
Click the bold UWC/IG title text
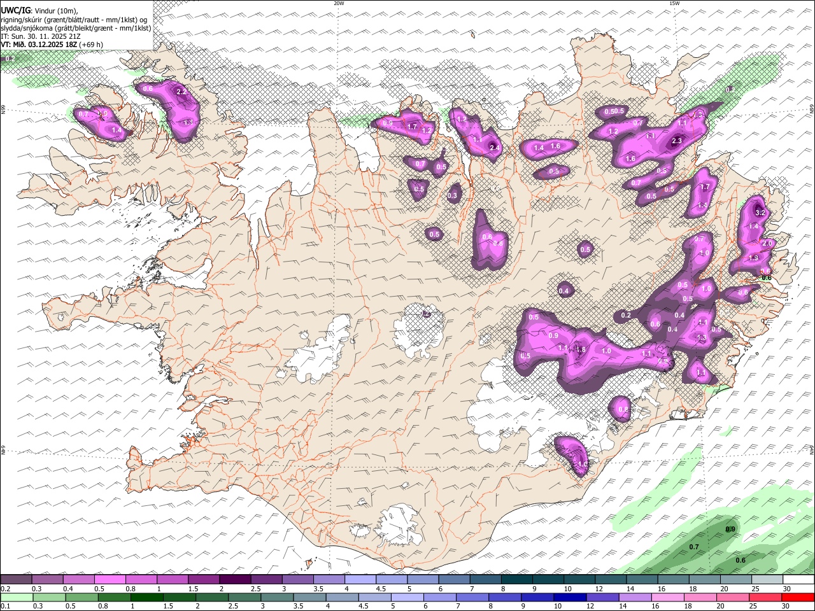pos(16,11)
